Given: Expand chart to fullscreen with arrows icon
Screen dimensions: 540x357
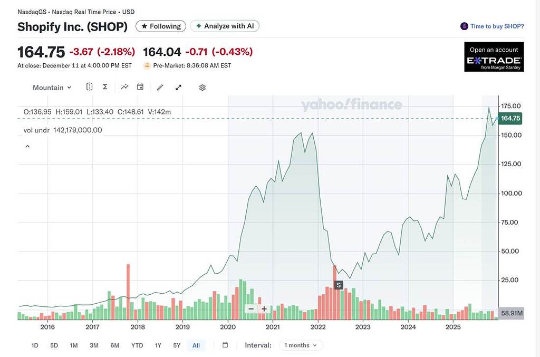Looking at the screenshot, I should point(178,87).
